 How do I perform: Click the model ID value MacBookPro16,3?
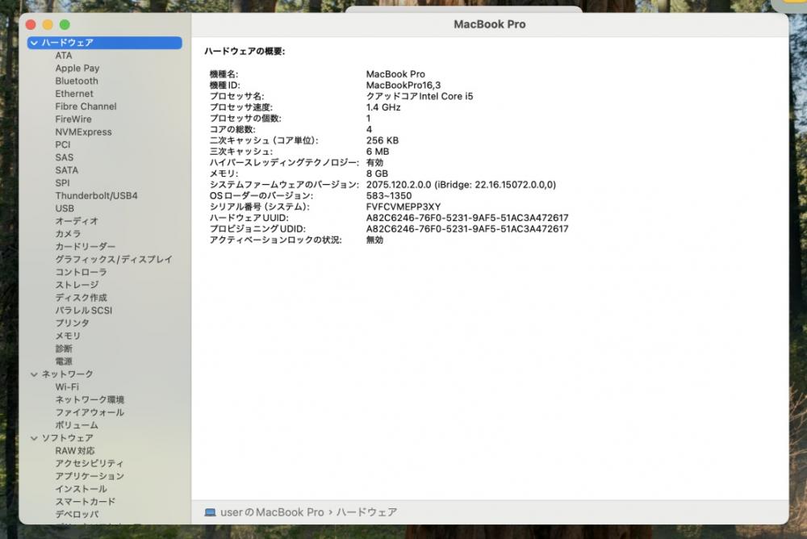pos(403,86)
